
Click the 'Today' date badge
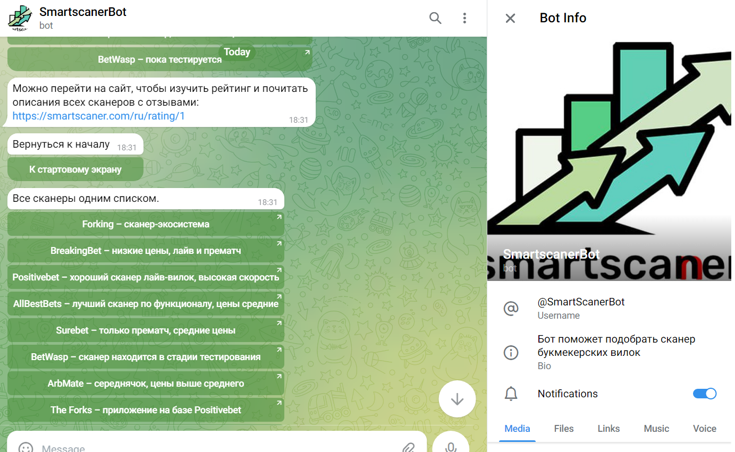point(237,52)
